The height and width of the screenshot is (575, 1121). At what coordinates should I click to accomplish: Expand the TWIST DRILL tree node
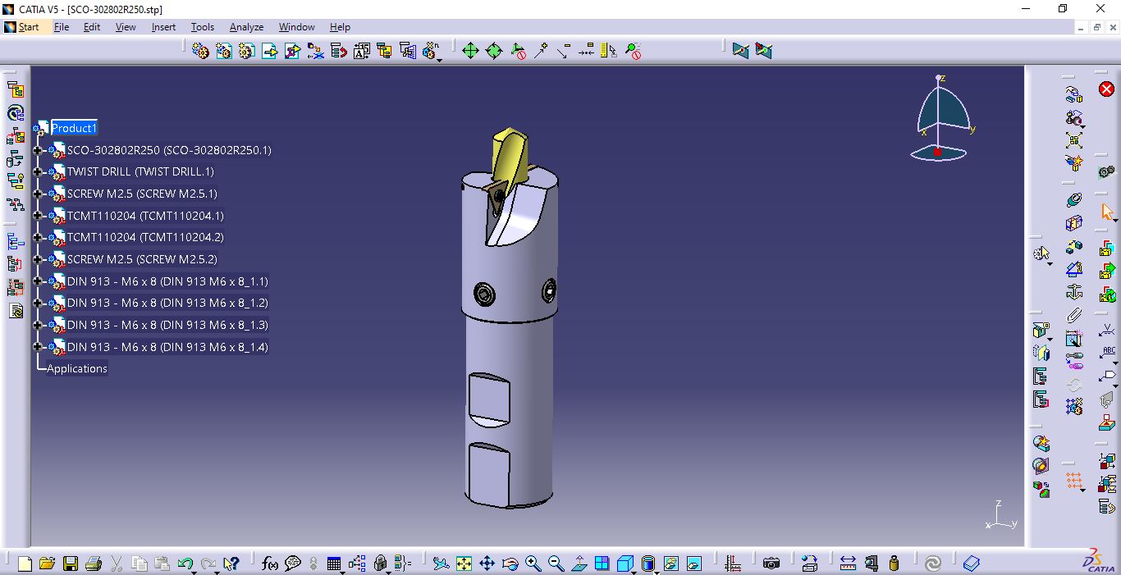click(x=37, y=172)
